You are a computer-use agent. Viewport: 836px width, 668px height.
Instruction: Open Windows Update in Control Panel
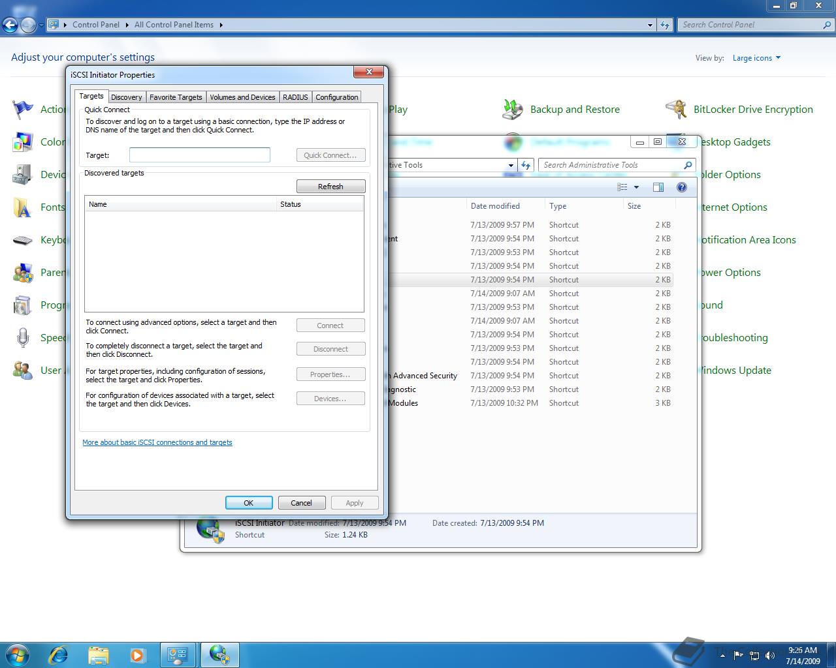735,371
